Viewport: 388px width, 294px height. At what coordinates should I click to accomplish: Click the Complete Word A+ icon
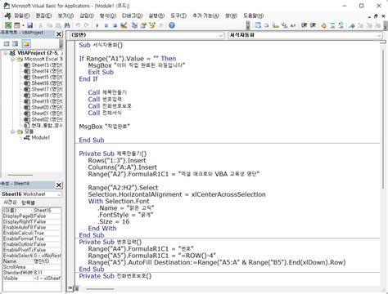pyautogui.click(x=293, y=25)
